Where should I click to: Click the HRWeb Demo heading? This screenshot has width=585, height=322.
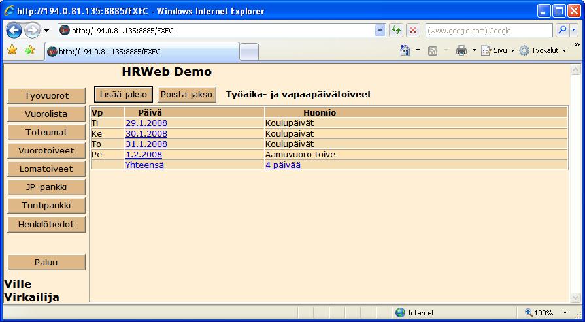point(167,72)
